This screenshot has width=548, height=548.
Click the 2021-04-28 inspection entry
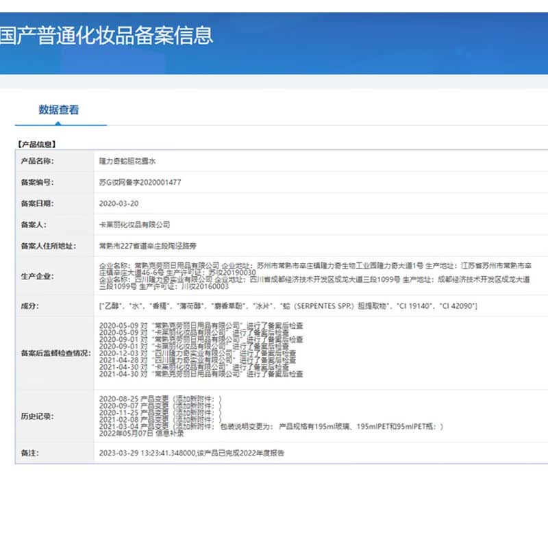coord(197,360)
